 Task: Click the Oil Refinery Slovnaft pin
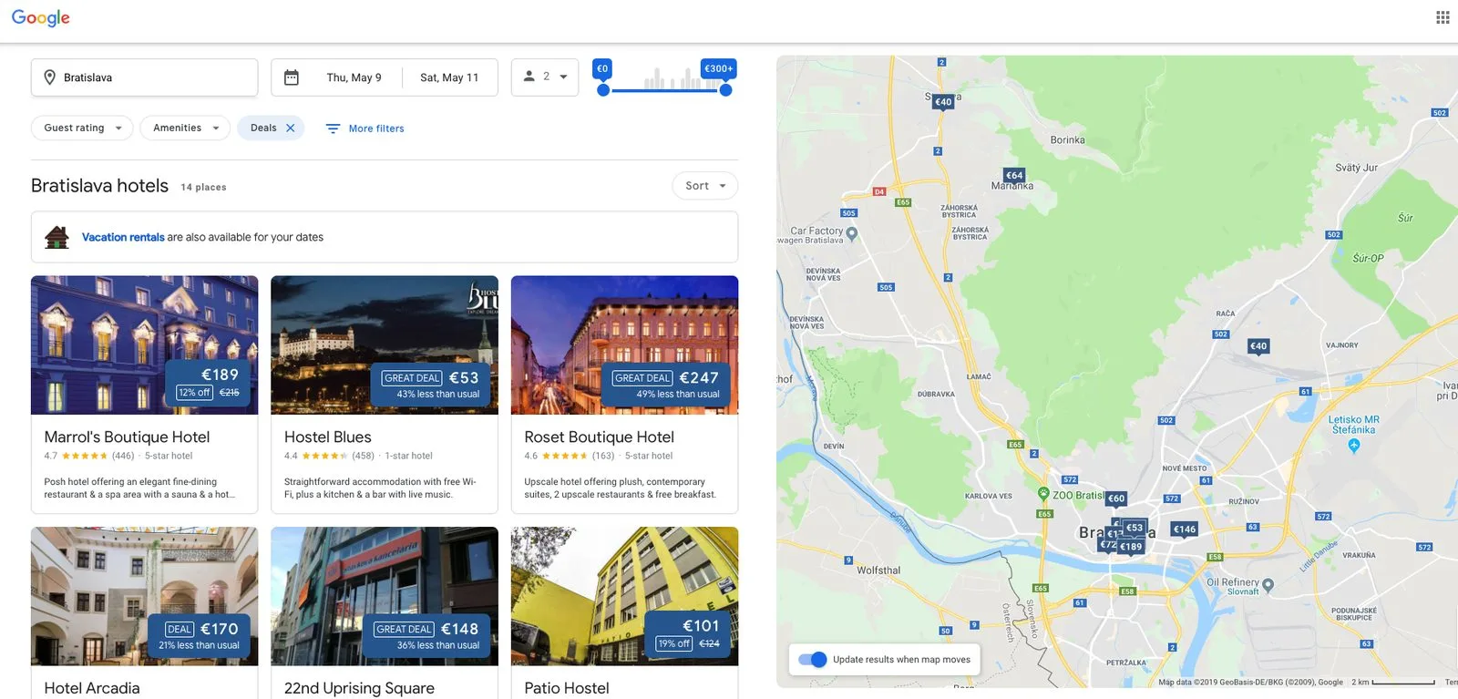coord(1268,585)
